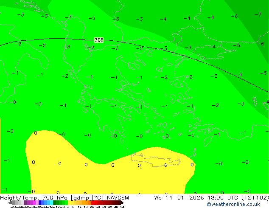Click the Height/Temp. title text
The height and width of the screenshot is (208, 269).
(20, 198)
